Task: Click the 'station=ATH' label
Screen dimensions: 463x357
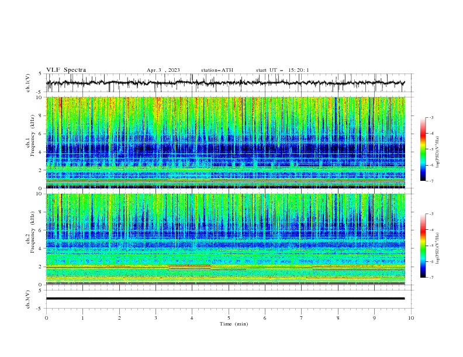Action: [217, 70]
